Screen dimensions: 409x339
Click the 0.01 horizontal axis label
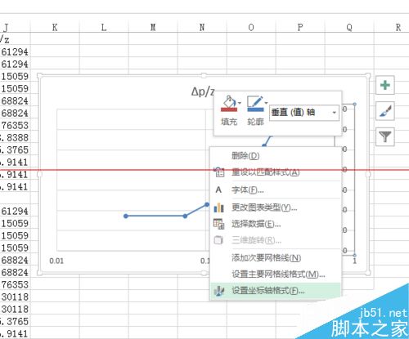coord(56,261)
